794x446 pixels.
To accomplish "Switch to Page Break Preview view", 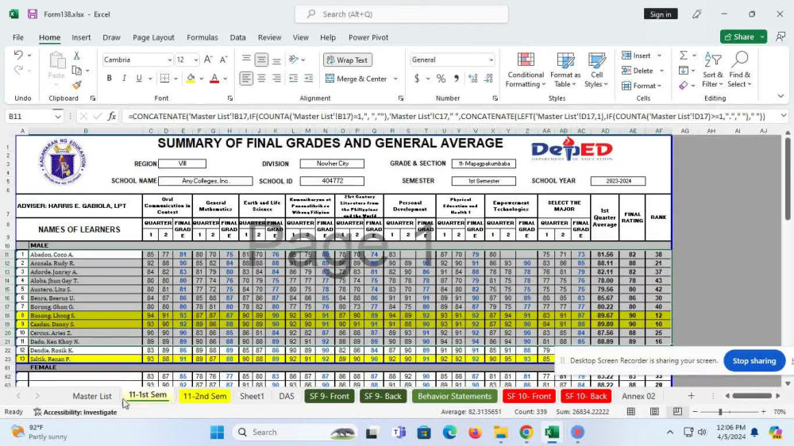I will click(677, 412).
